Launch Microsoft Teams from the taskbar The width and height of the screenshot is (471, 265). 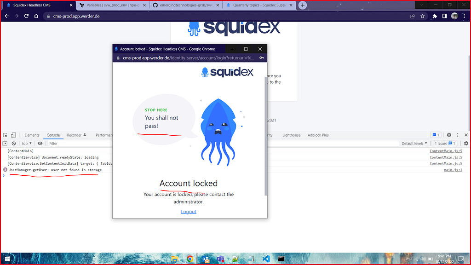tap(220, 258)
